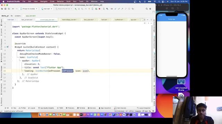Click the Flutter Hot Reload lightning icon
Image resolution: width=222 pixels, height=124 pixels.
point(89,9)
